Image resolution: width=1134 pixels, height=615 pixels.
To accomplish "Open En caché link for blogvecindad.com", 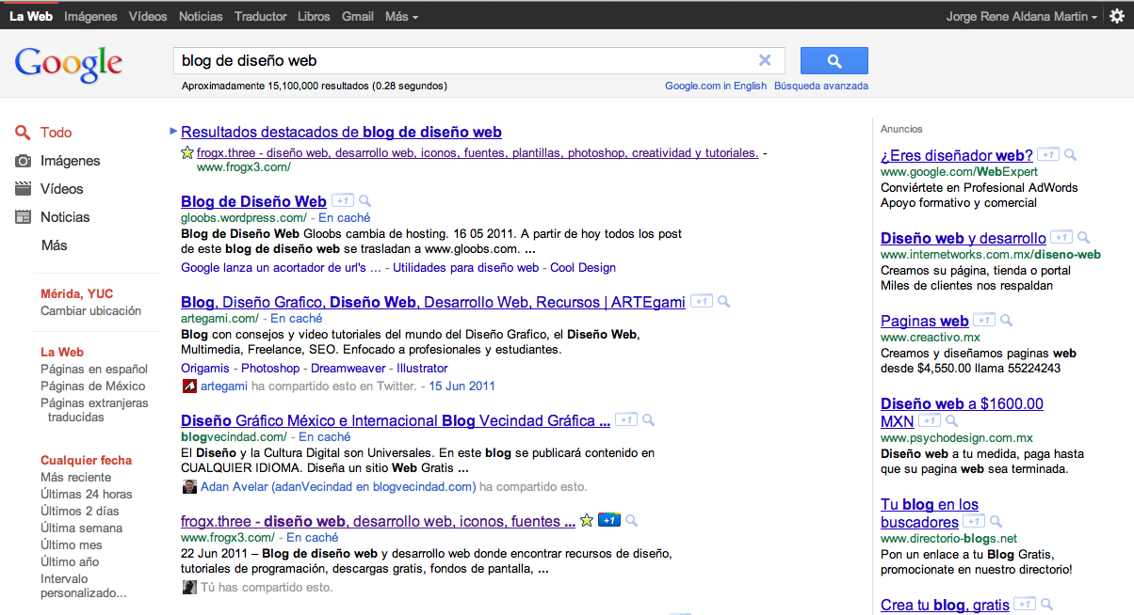I will (x=325, y=436).
